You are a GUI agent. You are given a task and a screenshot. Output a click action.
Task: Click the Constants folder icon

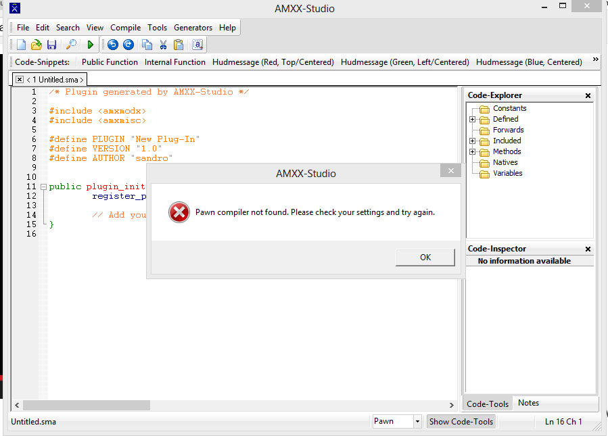(x=484, y=109)
